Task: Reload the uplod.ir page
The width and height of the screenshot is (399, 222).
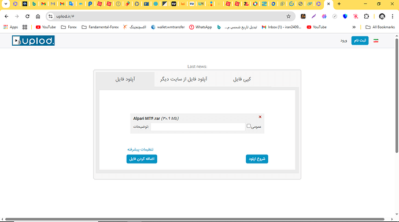Action: point(27,16)
